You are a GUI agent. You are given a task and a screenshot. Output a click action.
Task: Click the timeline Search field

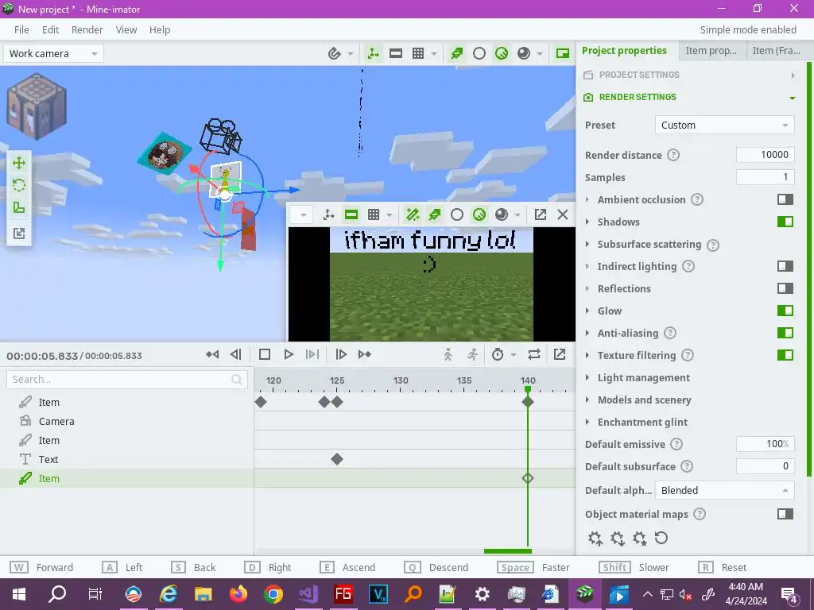[x=126, y=379]
